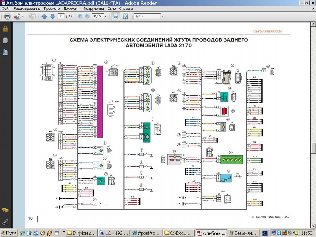Click the collaborate/share people icon
Screen dimensions: 316x237
click(x=17, y=16)
